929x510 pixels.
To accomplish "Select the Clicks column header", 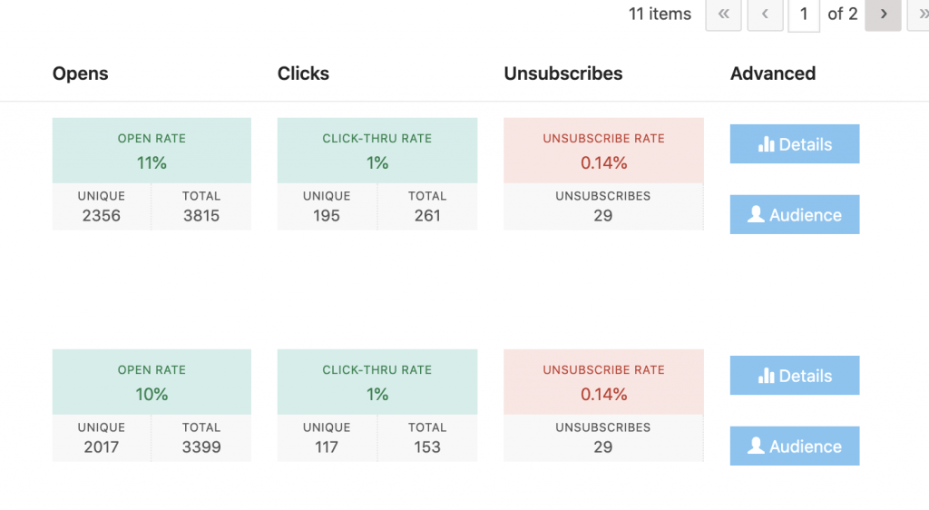I will (303, 74).
